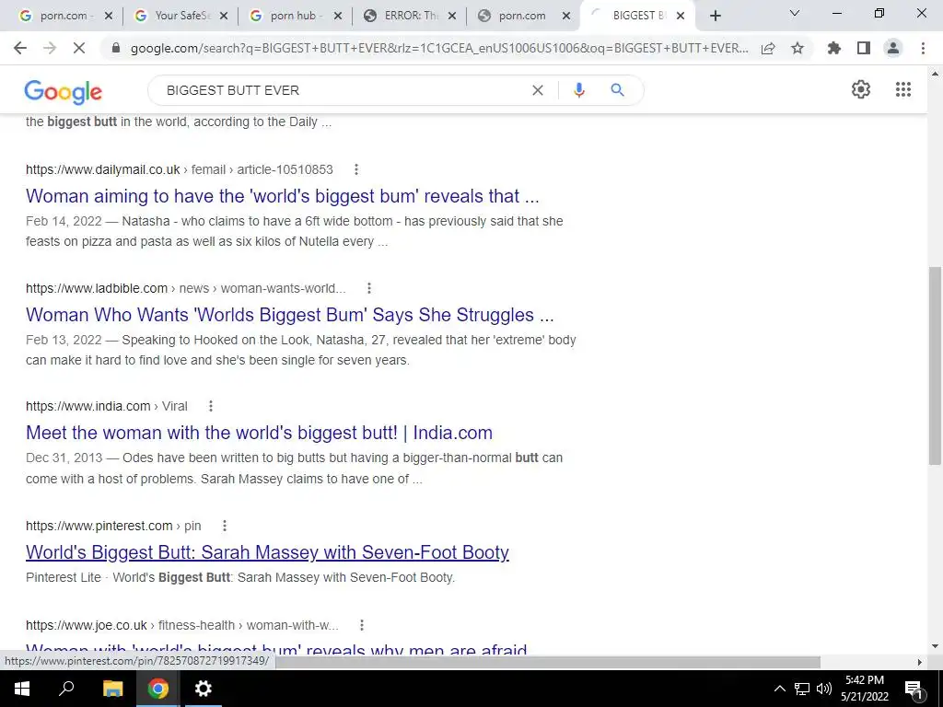
Task: Open 'Woman Who Wants Worlds Biggest Bum' result
Action: [x=289, y=315]
